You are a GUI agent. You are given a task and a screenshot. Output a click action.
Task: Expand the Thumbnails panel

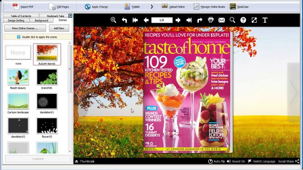(85, 161)
